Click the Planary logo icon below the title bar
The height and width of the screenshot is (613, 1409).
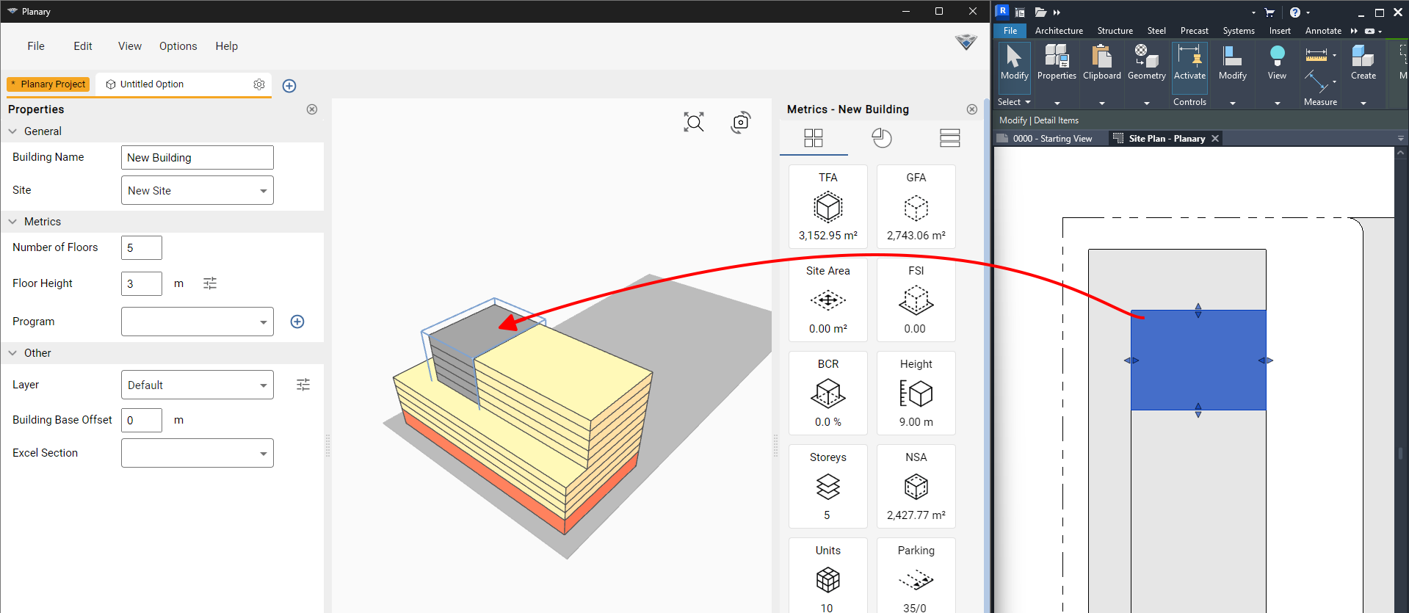click(966, 42)
